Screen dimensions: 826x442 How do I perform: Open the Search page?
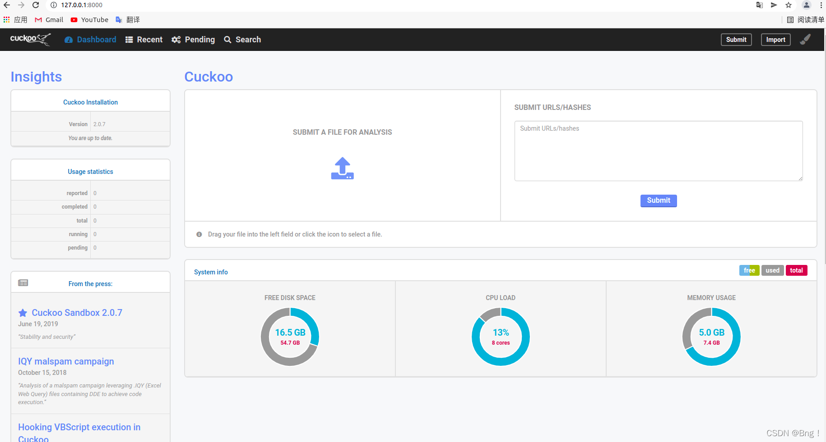[242, 40]
